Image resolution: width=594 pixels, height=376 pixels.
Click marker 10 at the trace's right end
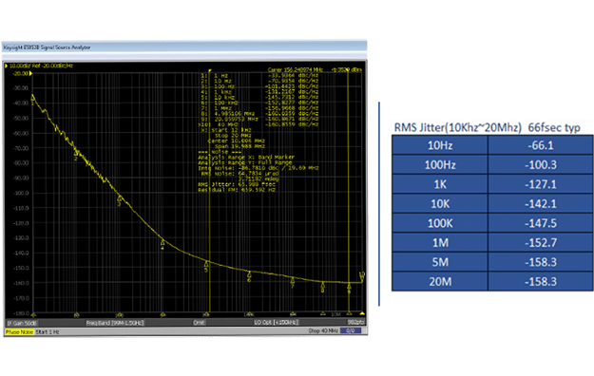pos(362,275)
